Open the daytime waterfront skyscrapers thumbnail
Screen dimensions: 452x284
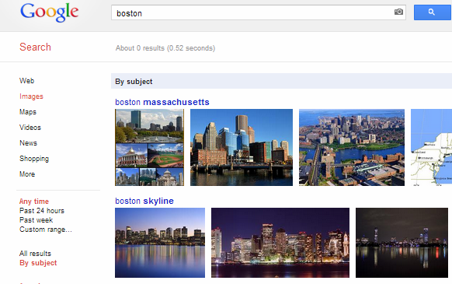(x=242, y=147)
